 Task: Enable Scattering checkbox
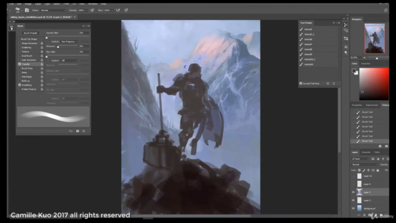coord(19,48)
